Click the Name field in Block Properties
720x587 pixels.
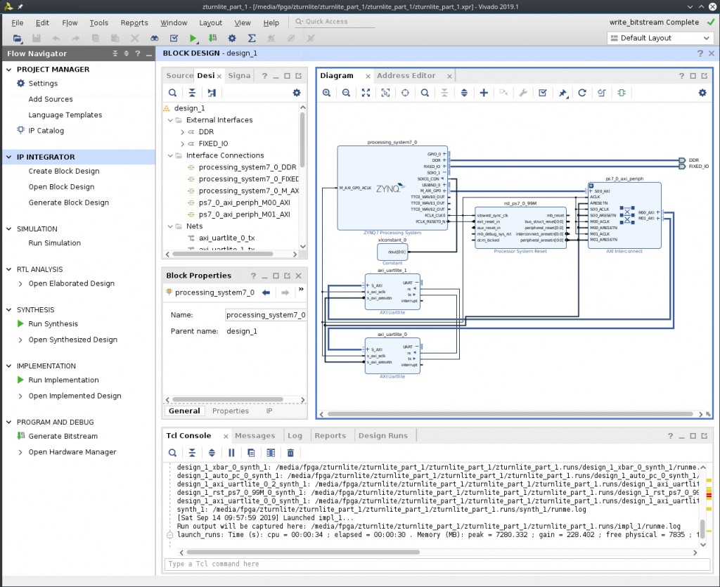265,315
